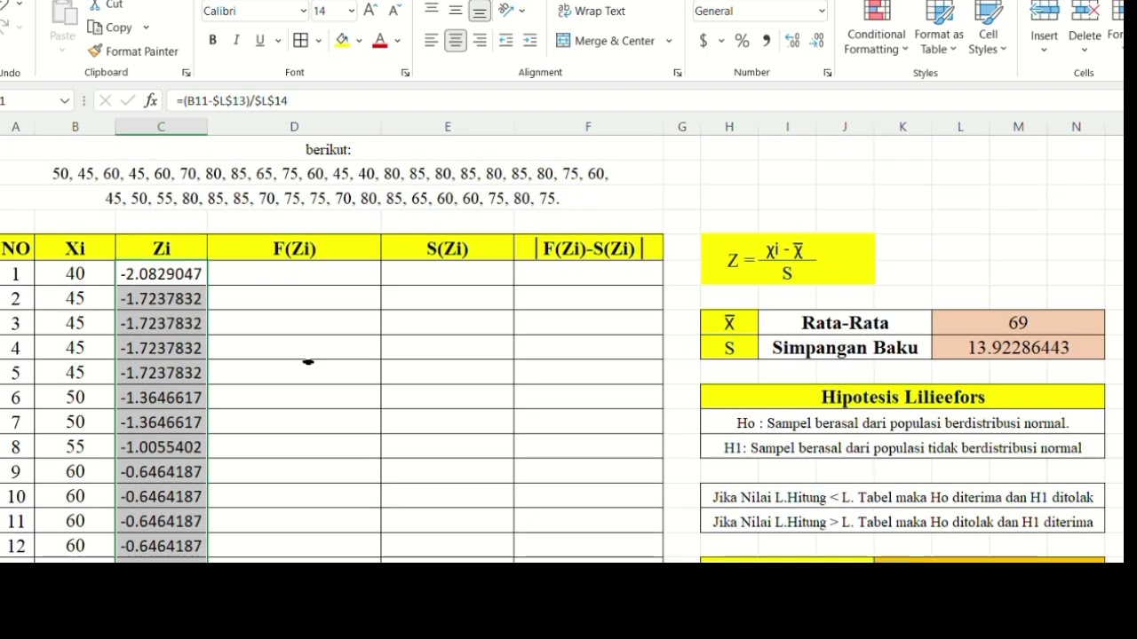Apply cell borders icon

point(300,41)
